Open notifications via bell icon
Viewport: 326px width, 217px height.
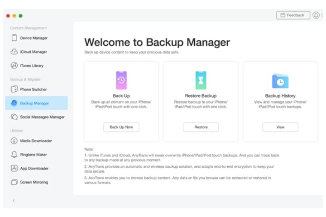pos(316,15)
